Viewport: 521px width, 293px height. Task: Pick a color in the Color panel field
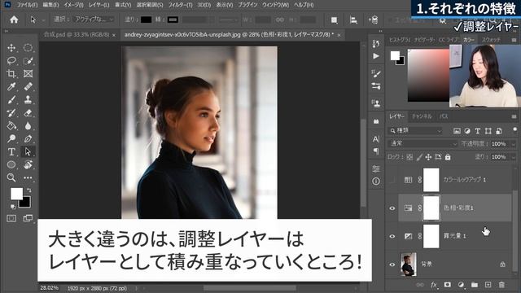(428, 75)
